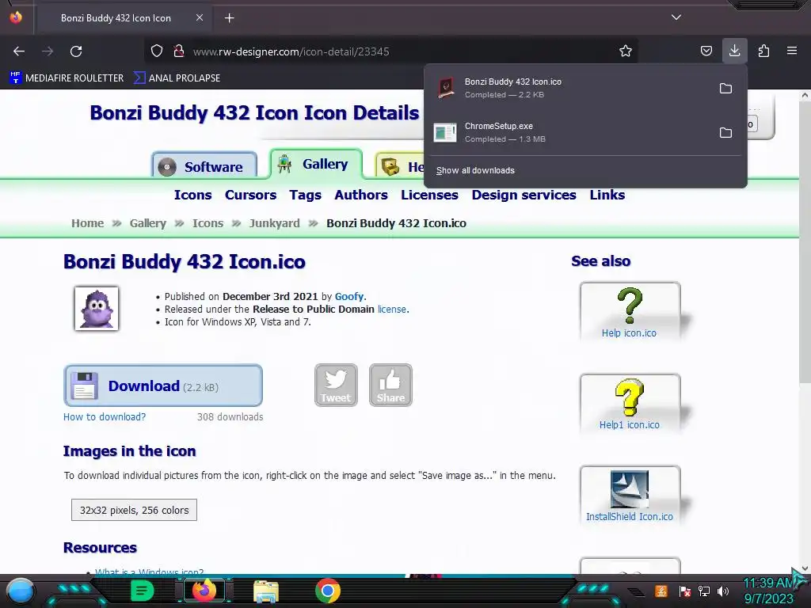Screen dimensions: 811x608
Task: Open Firefox hamburger application menu
Action: (x=792, y=51)
